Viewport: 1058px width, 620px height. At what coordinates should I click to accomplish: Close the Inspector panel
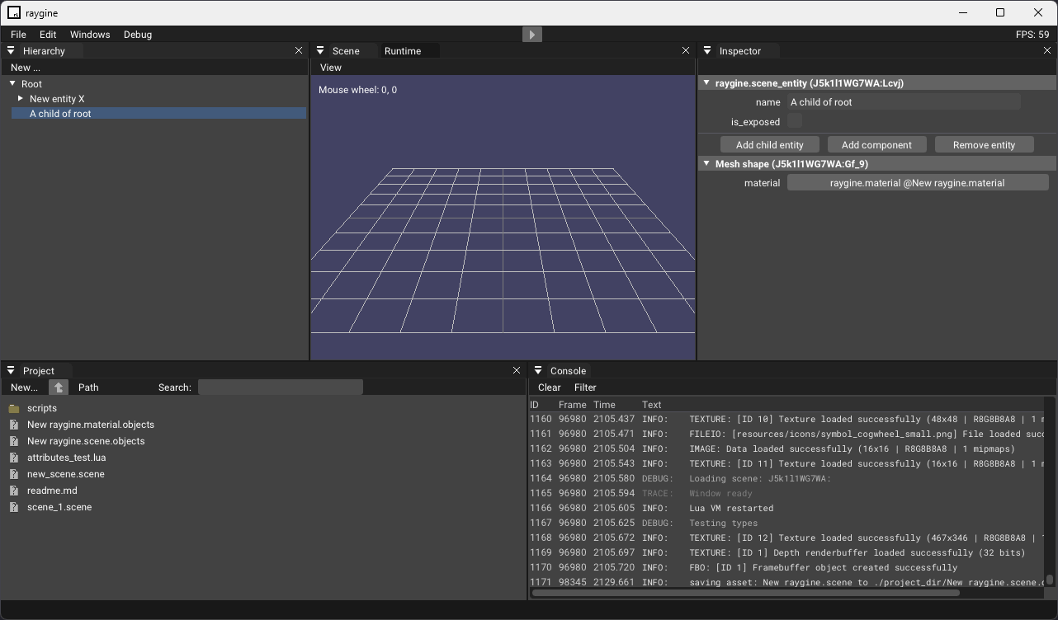tap(1047, 51)
